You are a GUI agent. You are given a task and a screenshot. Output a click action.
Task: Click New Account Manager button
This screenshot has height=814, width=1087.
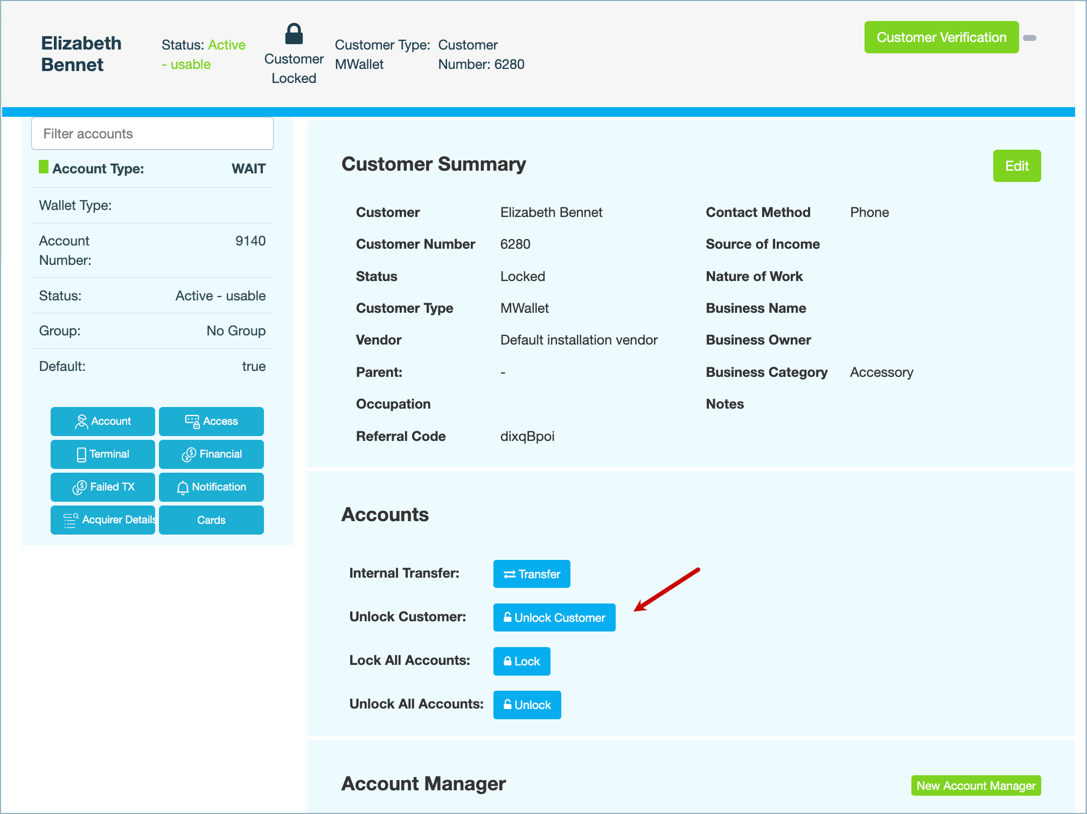pos(975,785)
